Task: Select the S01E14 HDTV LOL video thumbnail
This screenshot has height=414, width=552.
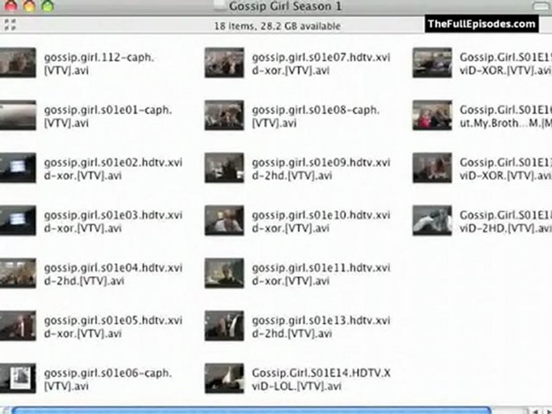Action: [224, 378]
